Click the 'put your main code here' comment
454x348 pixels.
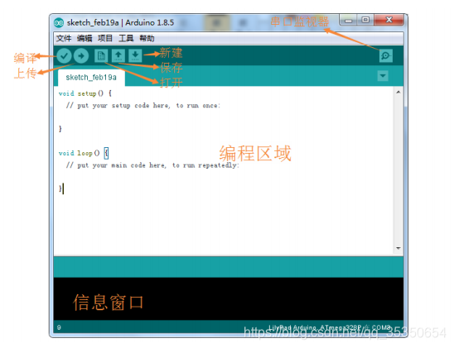[x=152, y=165]
